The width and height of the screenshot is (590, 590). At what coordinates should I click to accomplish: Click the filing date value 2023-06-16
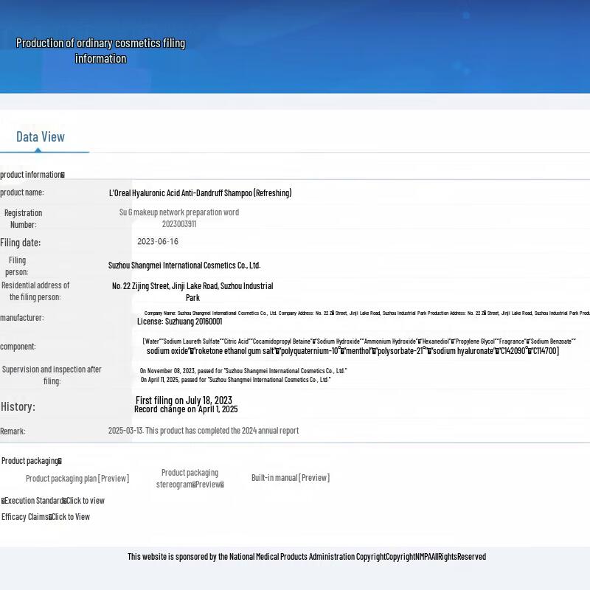pyautogui.click(x=157, y=242)
